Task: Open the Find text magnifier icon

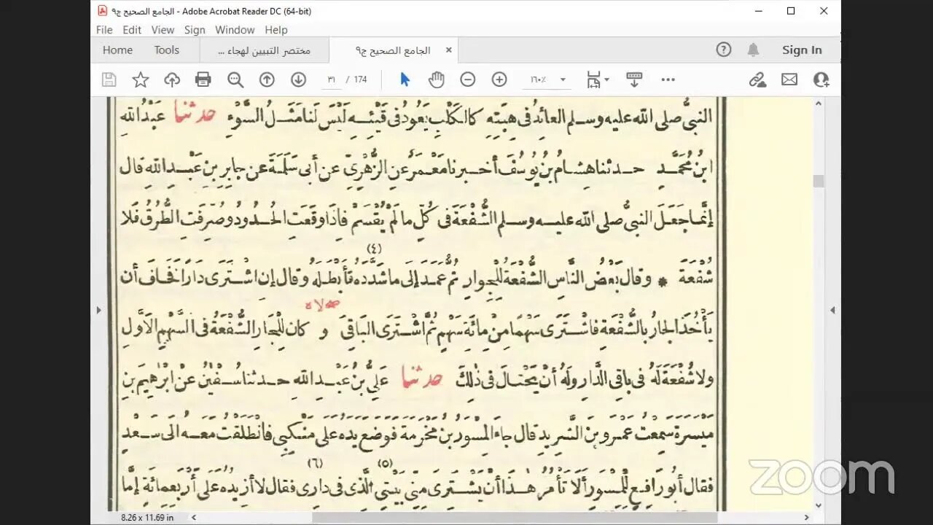Action: pyautogui.click(x=235, y=79)
